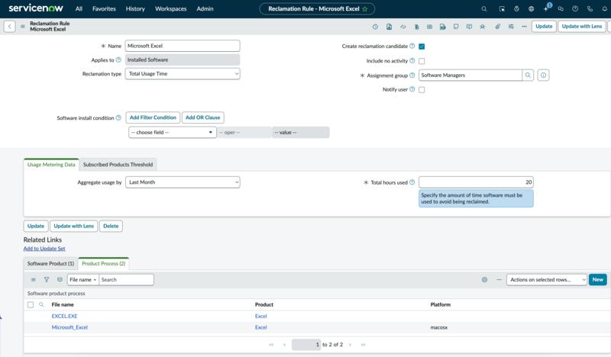The width and height of the screenshot is (611, 357).
Task: Favorite the page using star icon in title pill
Action: (365, 9)
